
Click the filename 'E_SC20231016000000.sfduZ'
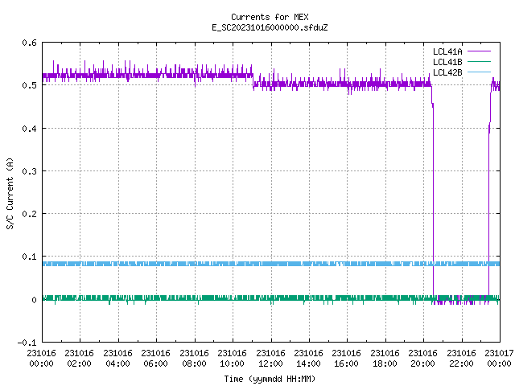pyautogui.click(x=270, y=27)
